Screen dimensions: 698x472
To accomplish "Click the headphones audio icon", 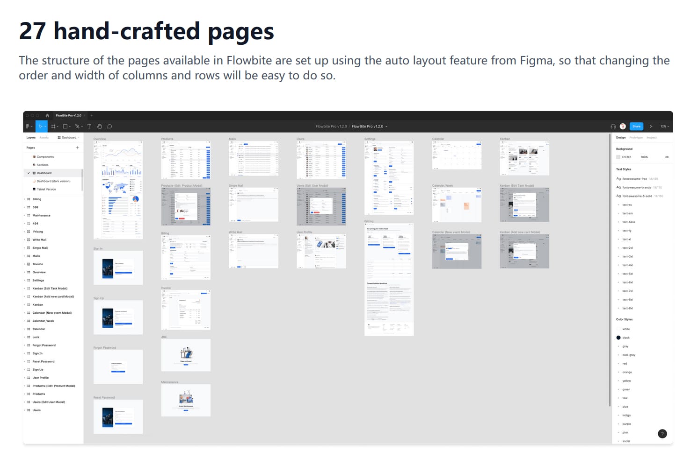I will pyautogui.click(x=613, y=127).
